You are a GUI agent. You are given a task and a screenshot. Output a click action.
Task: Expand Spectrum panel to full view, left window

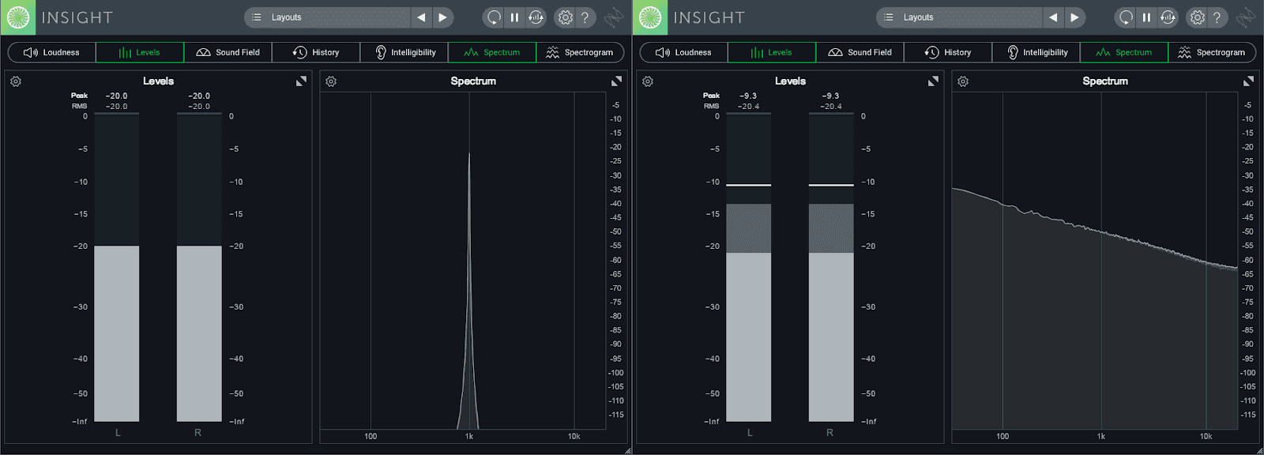click(x=616, y=81)
